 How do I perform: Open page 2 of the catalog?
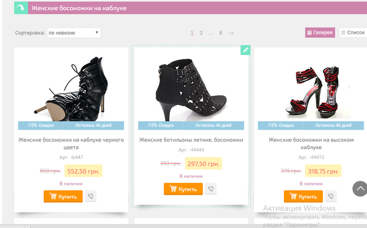click(201, 33)
